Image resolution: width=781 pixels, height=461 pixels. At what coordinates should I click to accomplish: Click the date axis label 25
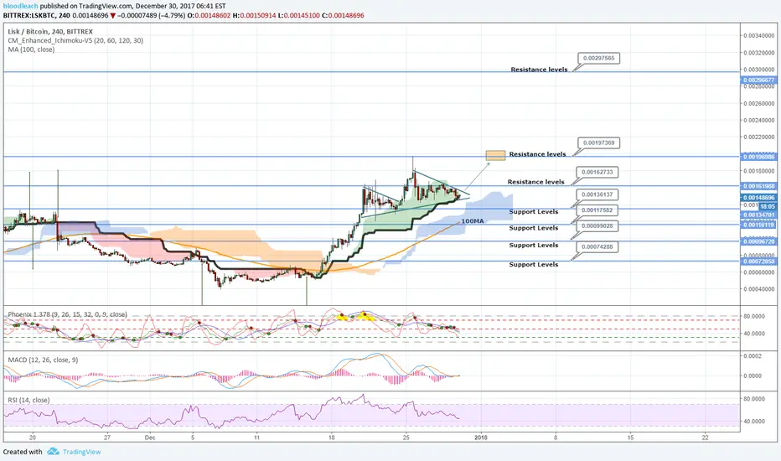tap(406, 438)
